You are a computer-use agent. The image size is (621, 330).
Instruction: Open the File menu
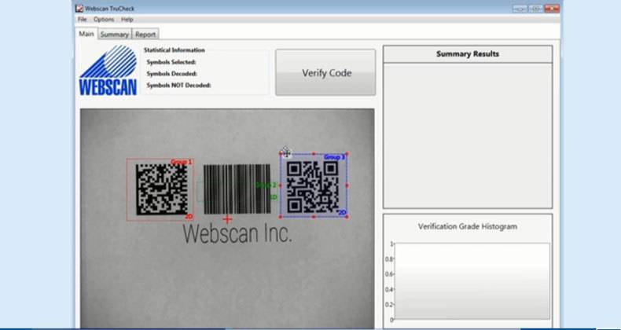pos(82,19)
